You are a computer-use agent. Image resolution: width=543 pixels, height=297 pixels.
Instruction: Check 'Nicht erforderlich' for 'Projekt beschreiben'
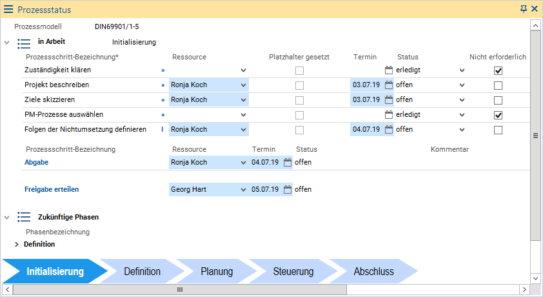[498, 85]
